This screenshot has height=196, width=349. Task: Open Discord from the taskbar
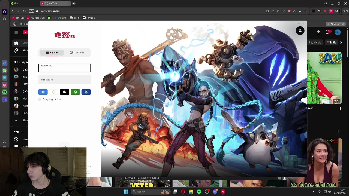tap(215, 192)
